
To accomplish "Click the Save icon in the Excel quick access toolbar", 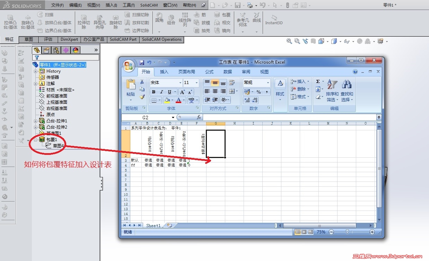I will pos(142,63).
